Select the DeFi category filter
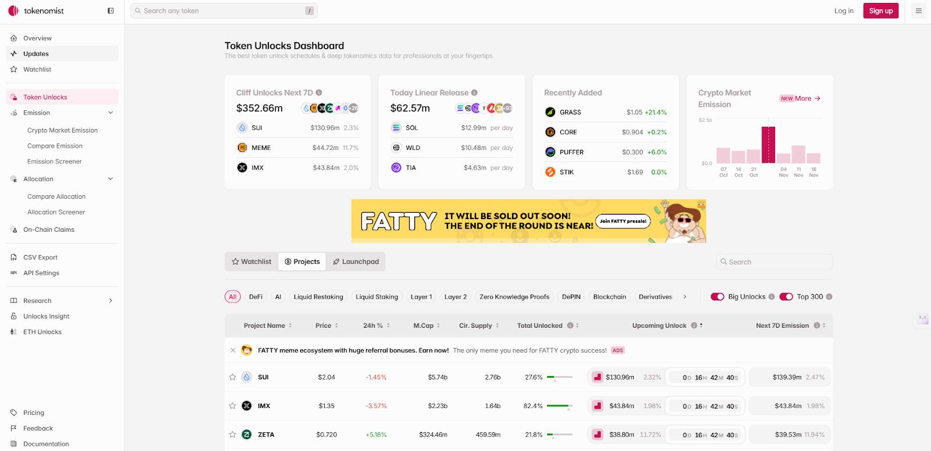Screen dimensions: 931x451 point(256,296)
